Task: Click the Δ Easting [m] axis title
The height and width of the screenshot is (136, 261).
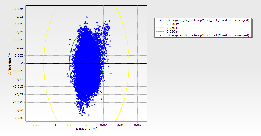Action: (x=86, y=129)
